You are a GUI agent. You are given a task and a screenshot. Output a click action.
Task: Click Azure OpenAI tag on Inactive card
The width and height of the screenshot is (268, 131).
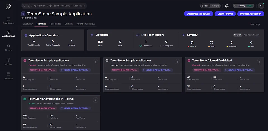(157, 70)
